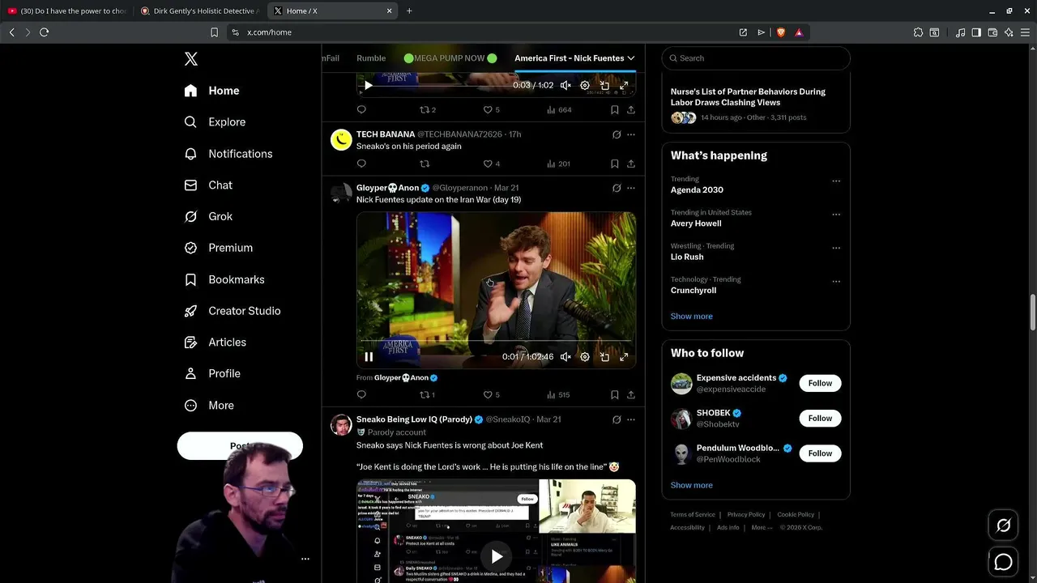Repost the TECH BANANA post

pos(424,164)
